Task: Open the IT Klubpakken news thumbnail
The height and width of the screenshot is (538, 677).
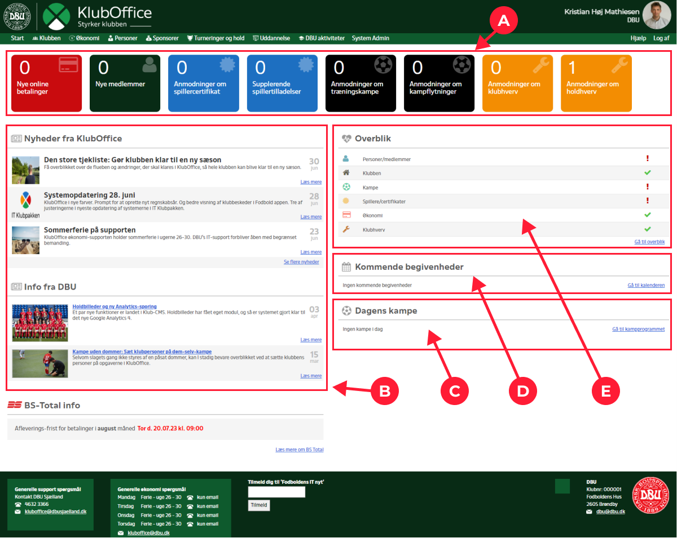Action: pyautogui.click(x=25, y=205)
